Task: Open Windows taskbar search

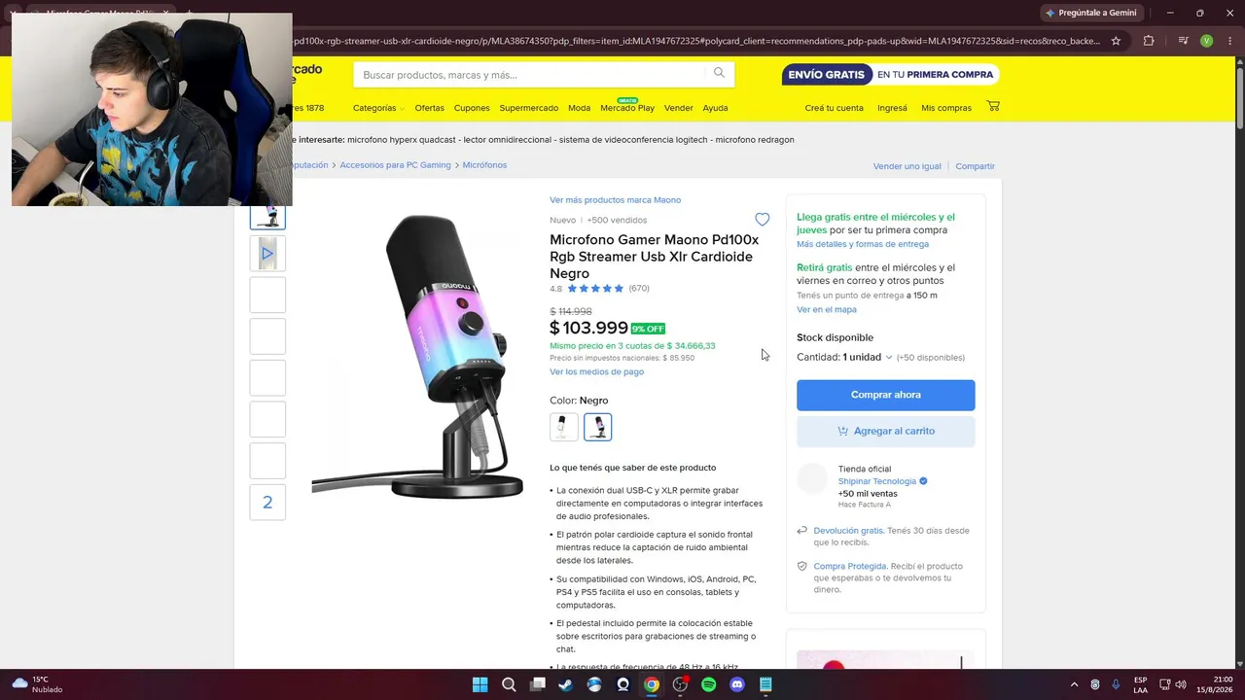Action: tap(509, 684)
